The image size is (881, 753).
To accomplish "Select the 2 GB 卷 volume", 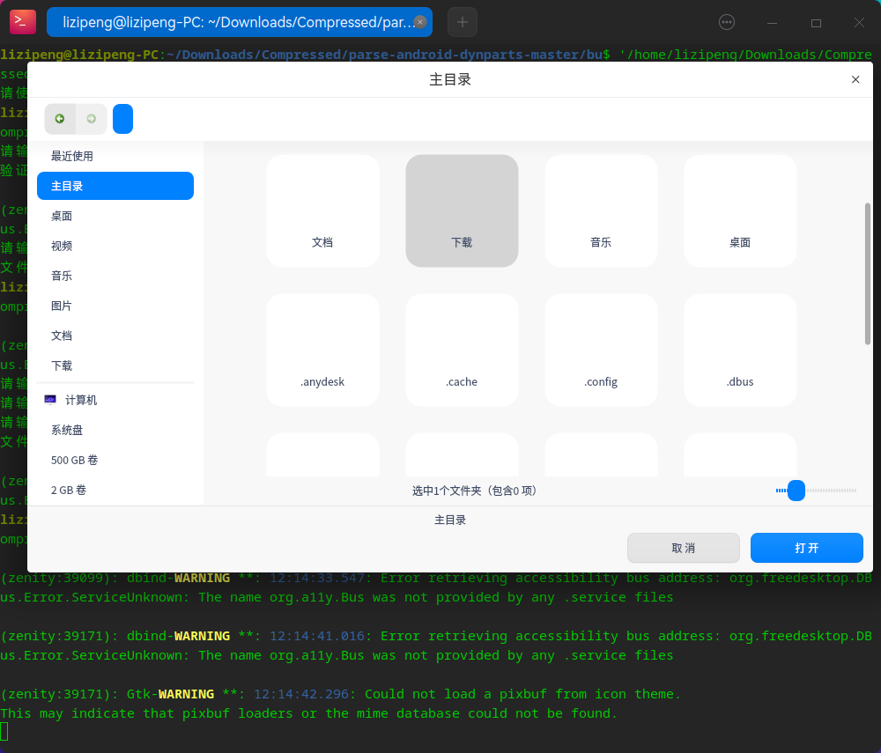I will [69, 490].
